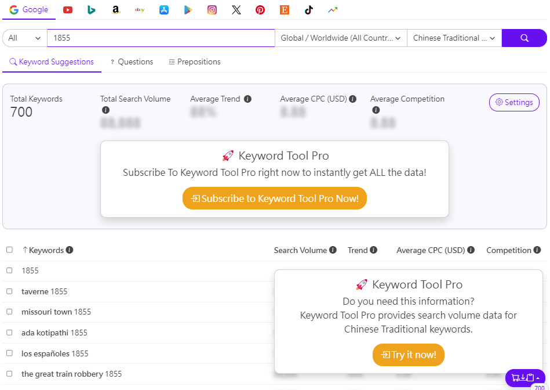Show info for Average Trend
The image size is (550, 390).
tap(247, 99)
